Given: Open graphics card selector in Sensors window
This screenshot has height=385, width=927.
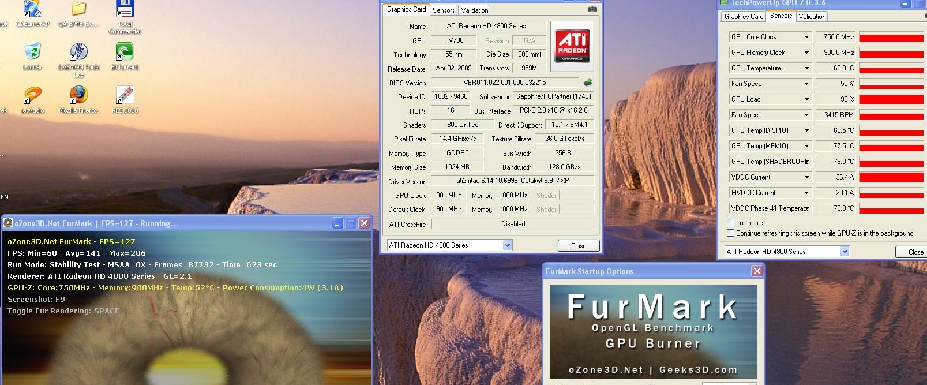Looking at the screenshot, I should pyautogui.click(x=787, y=252).
